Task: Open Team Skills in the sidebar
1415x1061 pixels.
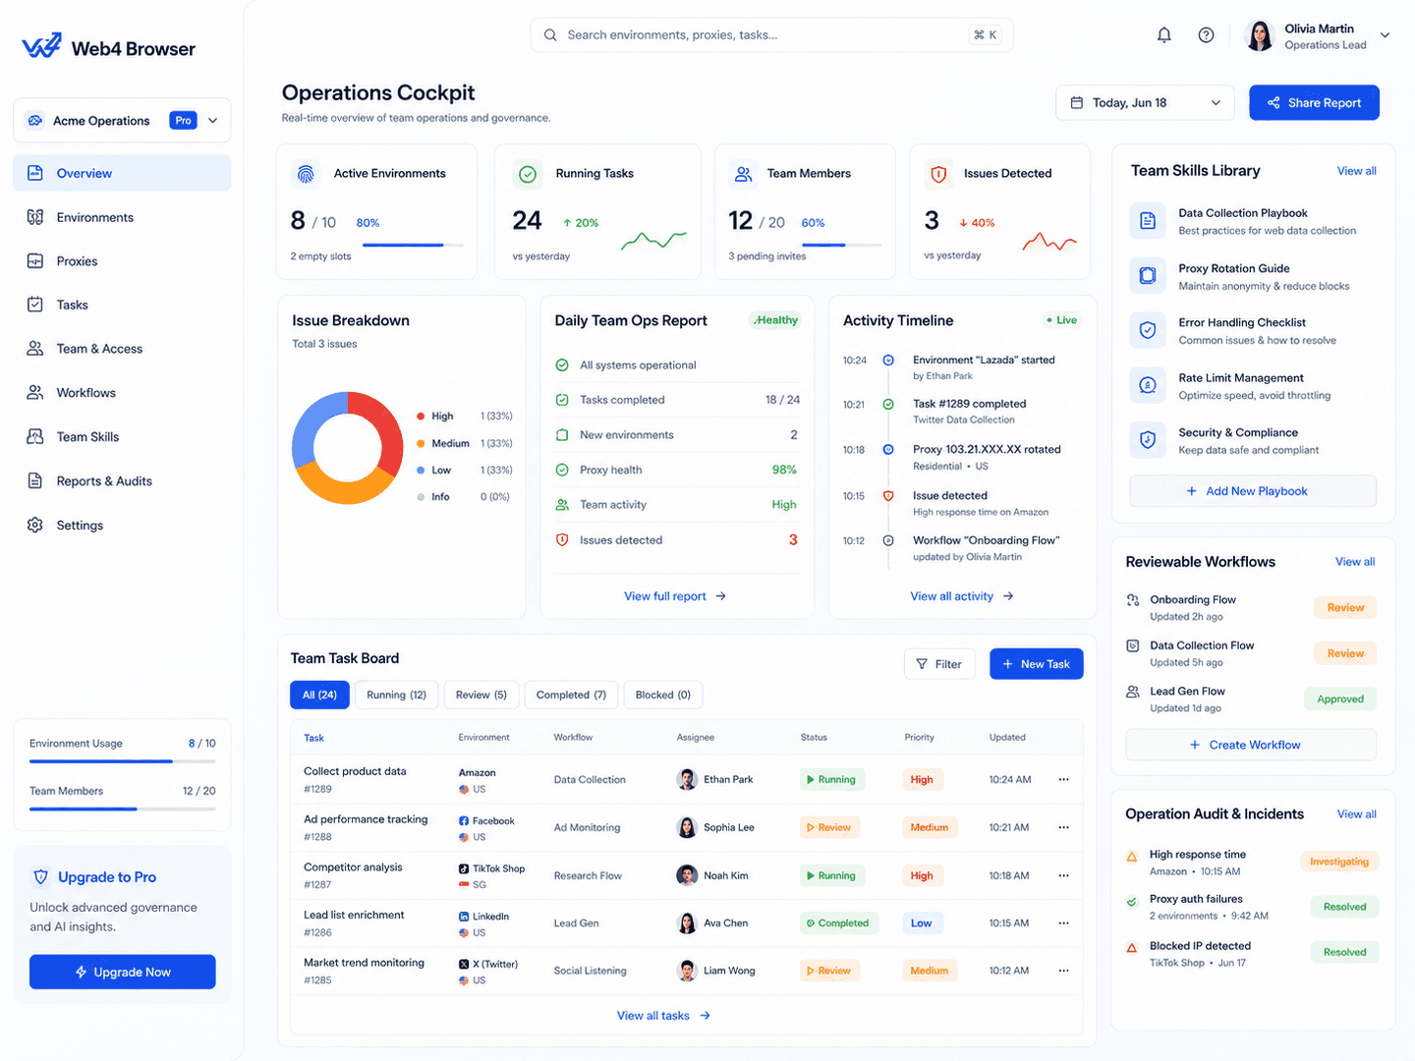Action: (122, 437)
